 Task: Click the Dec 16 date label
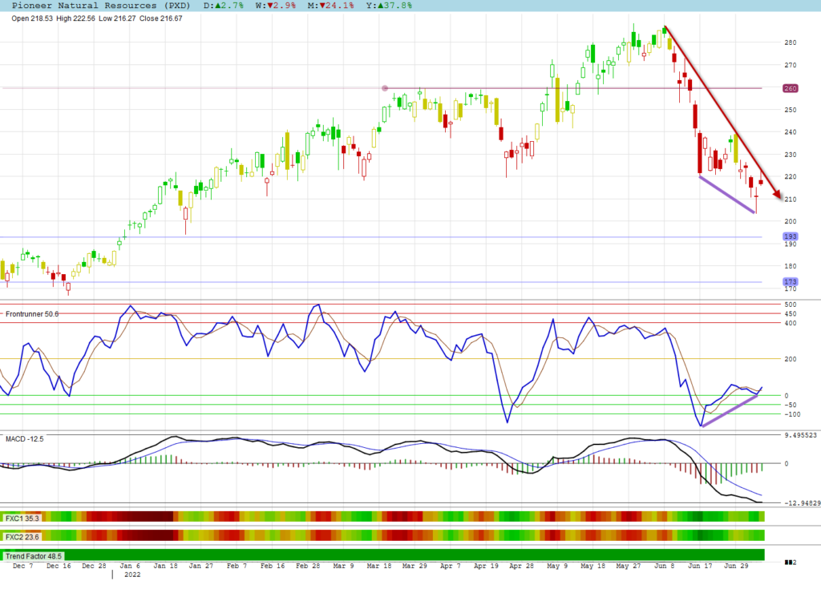[x=59, y=566]
